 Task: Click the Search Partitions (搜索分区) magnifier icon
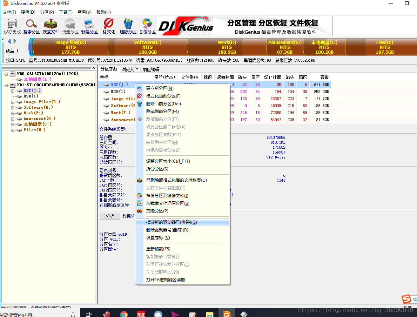[x=32, y=26]
